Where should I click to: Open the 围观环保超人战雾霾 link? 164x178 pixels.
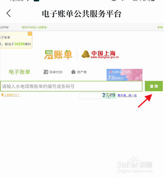coord(34,27)
